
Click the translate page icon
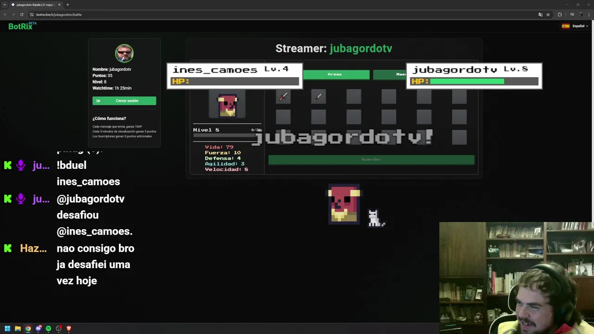(x=541, y=14)
